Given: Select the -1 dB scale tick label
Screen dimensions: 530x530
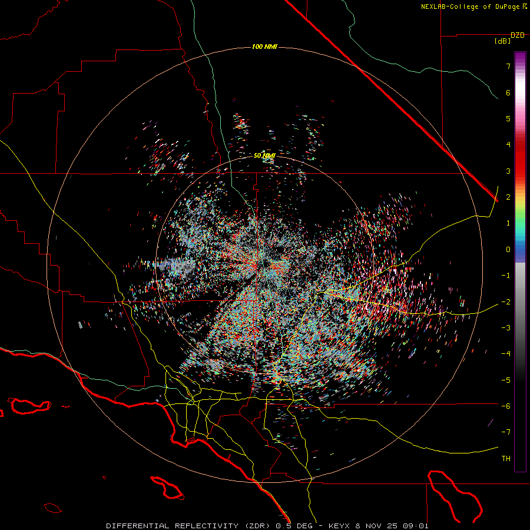Looking at the screenshot, I should click(x=506, y=276).
